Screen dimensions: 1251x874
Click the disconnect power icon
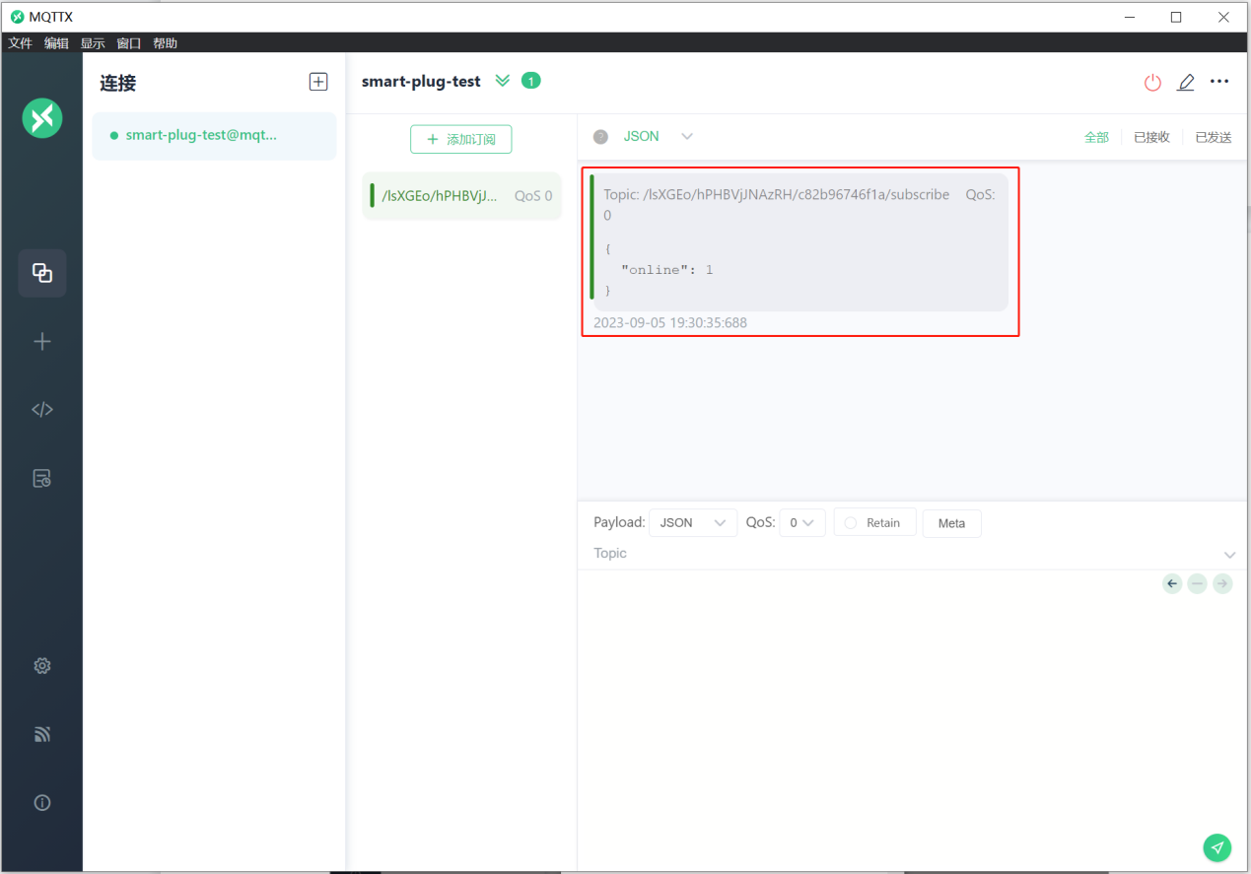[1152, 83]
